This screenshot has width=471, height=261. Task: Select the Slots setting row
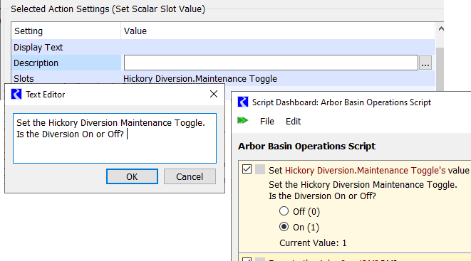(223, 79)
